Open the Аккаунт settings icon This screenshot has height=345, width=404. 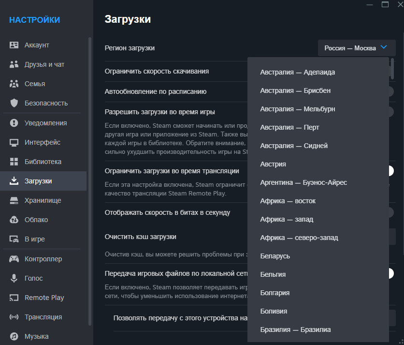14,45
